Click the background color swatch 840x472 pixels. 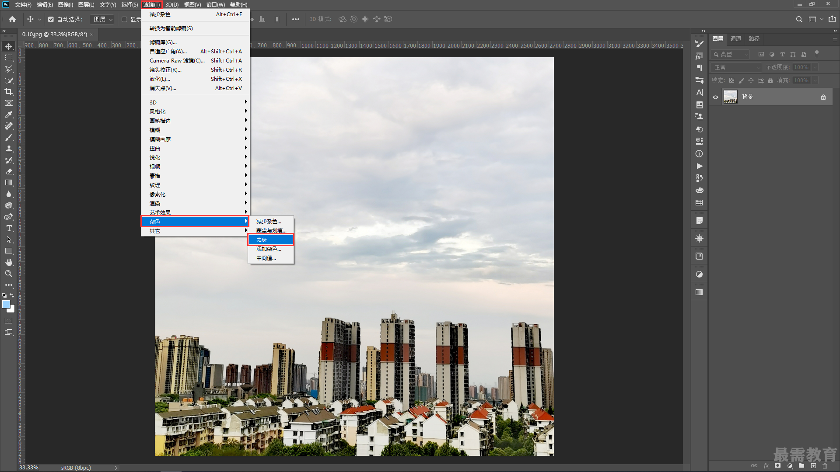(12, 310)
